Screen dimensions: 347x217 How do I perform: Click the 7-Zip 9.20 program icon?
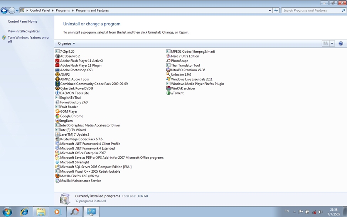(x=57, y=51)
